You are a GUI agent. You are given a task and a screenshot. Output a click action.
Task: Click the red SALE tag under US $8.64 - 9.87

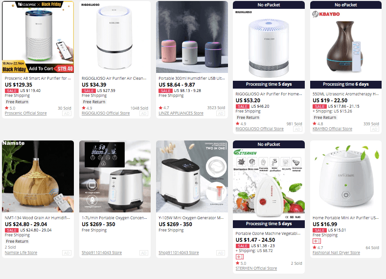(x=165, y=91)
